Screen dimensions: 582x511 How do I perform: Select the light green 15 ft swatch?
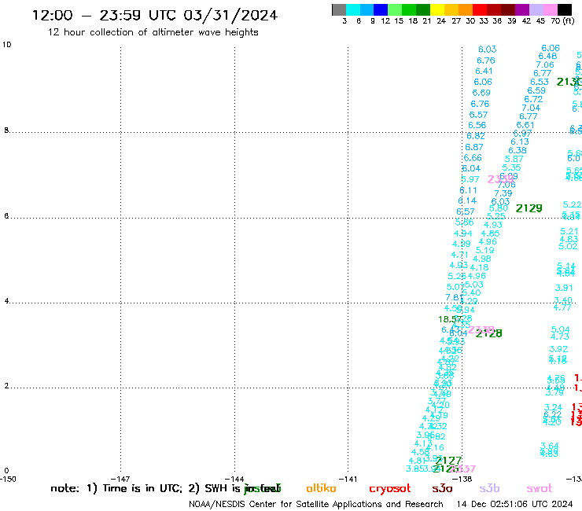(395, 9)
